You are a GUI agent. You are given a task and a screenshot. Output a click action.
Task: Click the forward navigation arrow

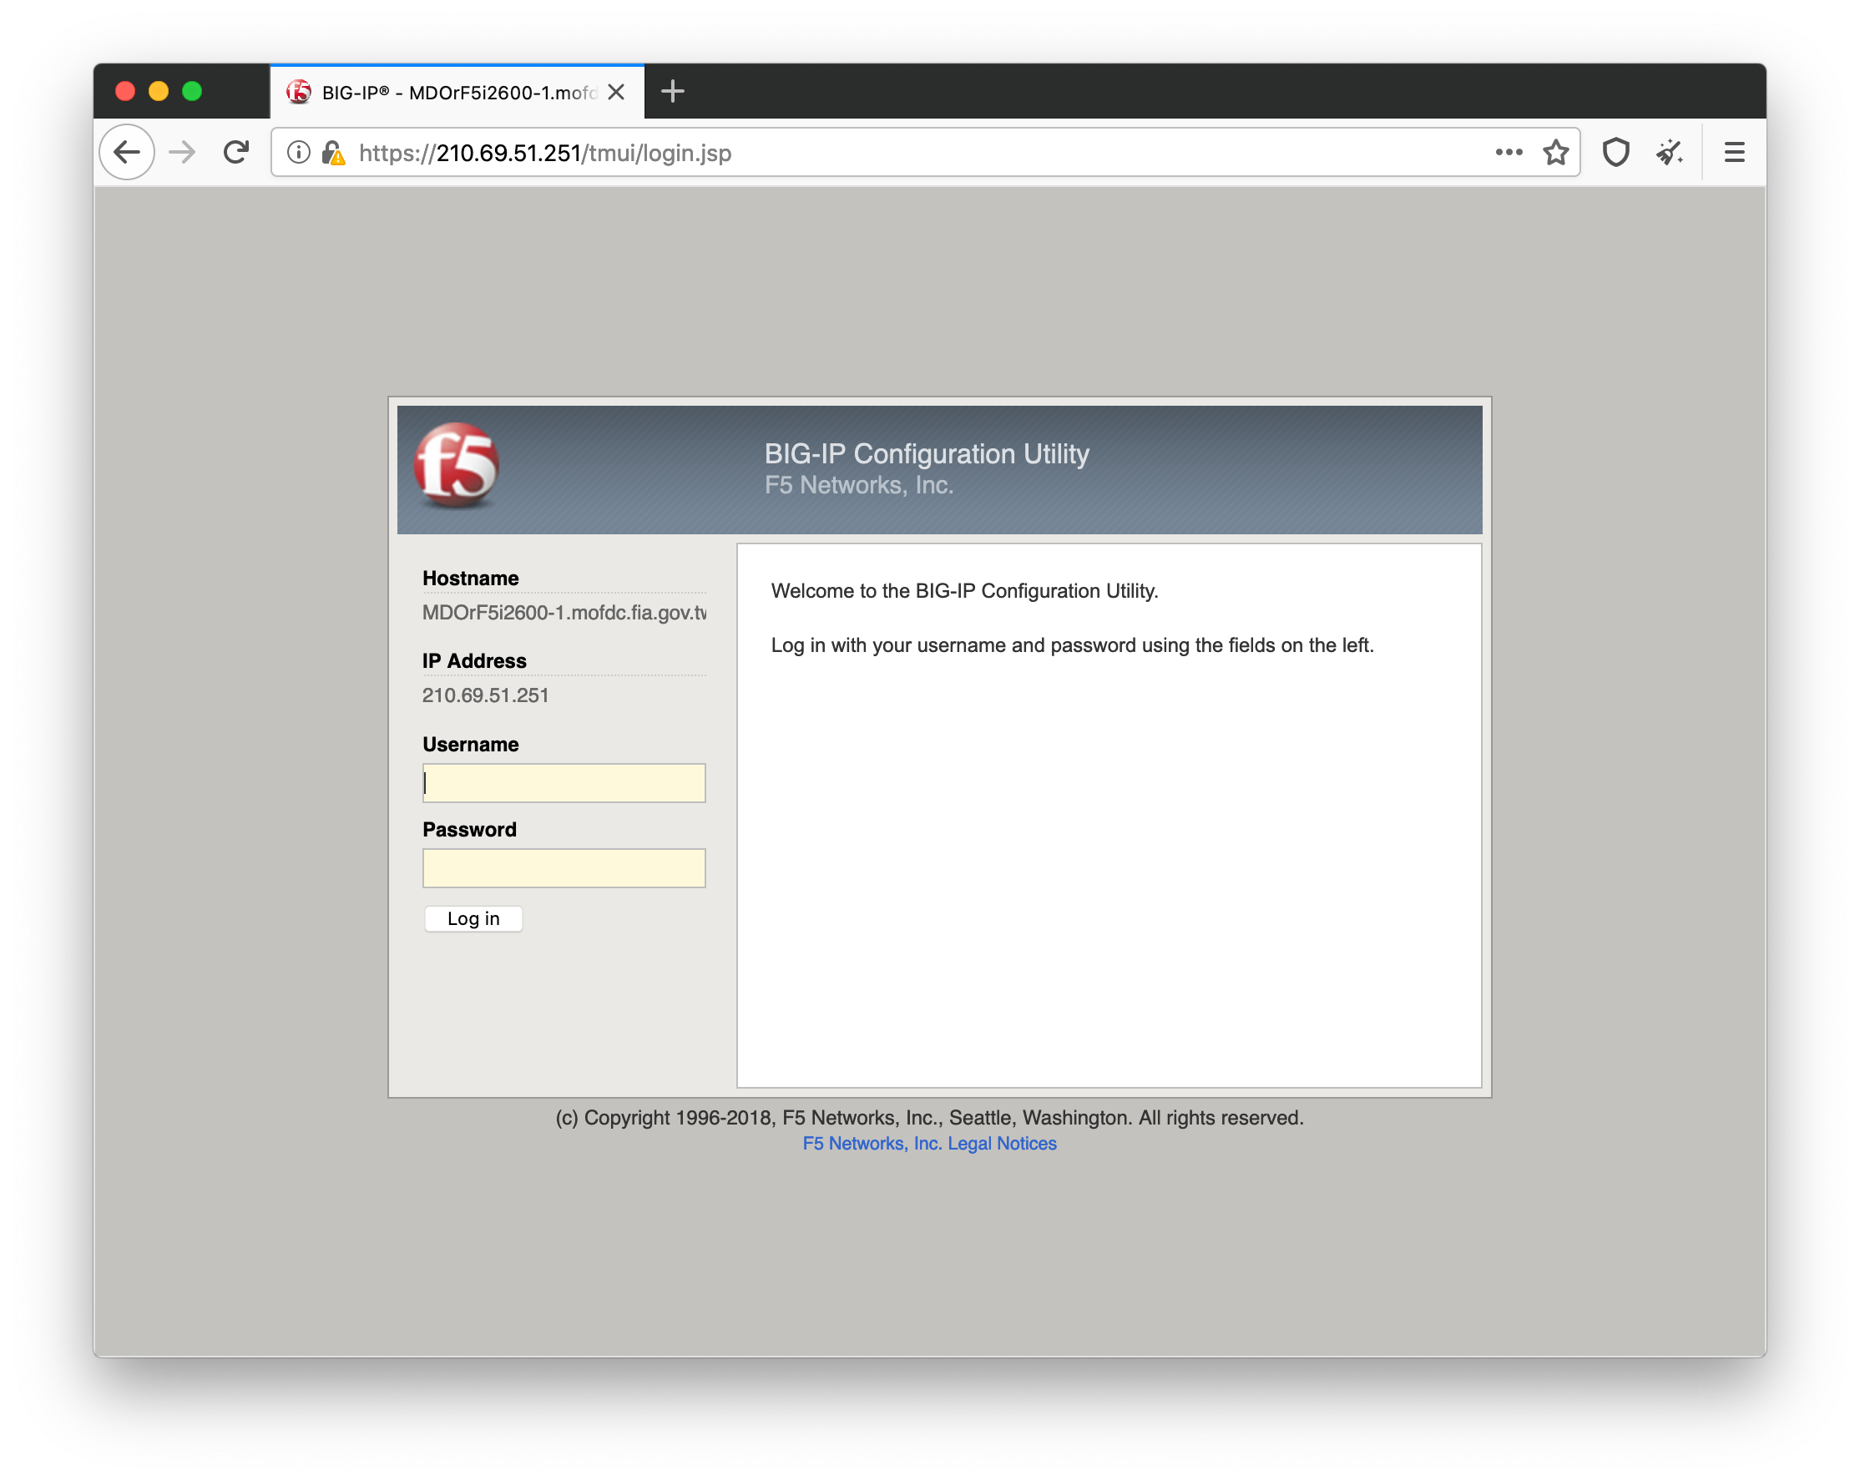point(182,153)
